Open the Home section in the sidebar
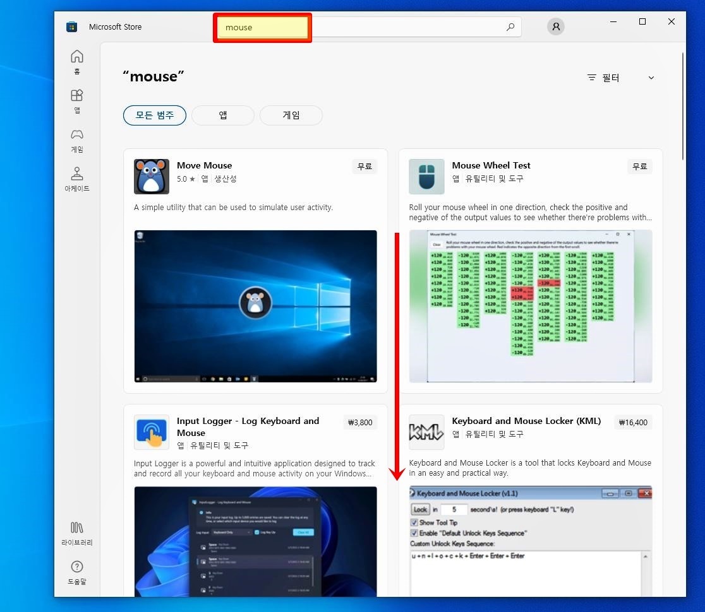The height and width of the screenshot is (612, 705). pos(77,61)
